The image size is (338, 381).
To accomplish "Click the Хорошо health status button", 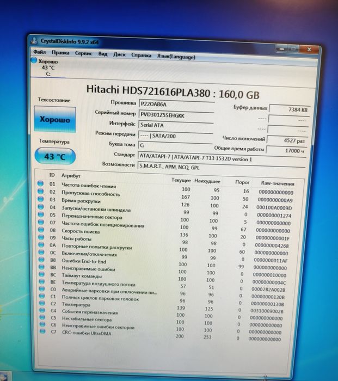I will coord(55,120).
